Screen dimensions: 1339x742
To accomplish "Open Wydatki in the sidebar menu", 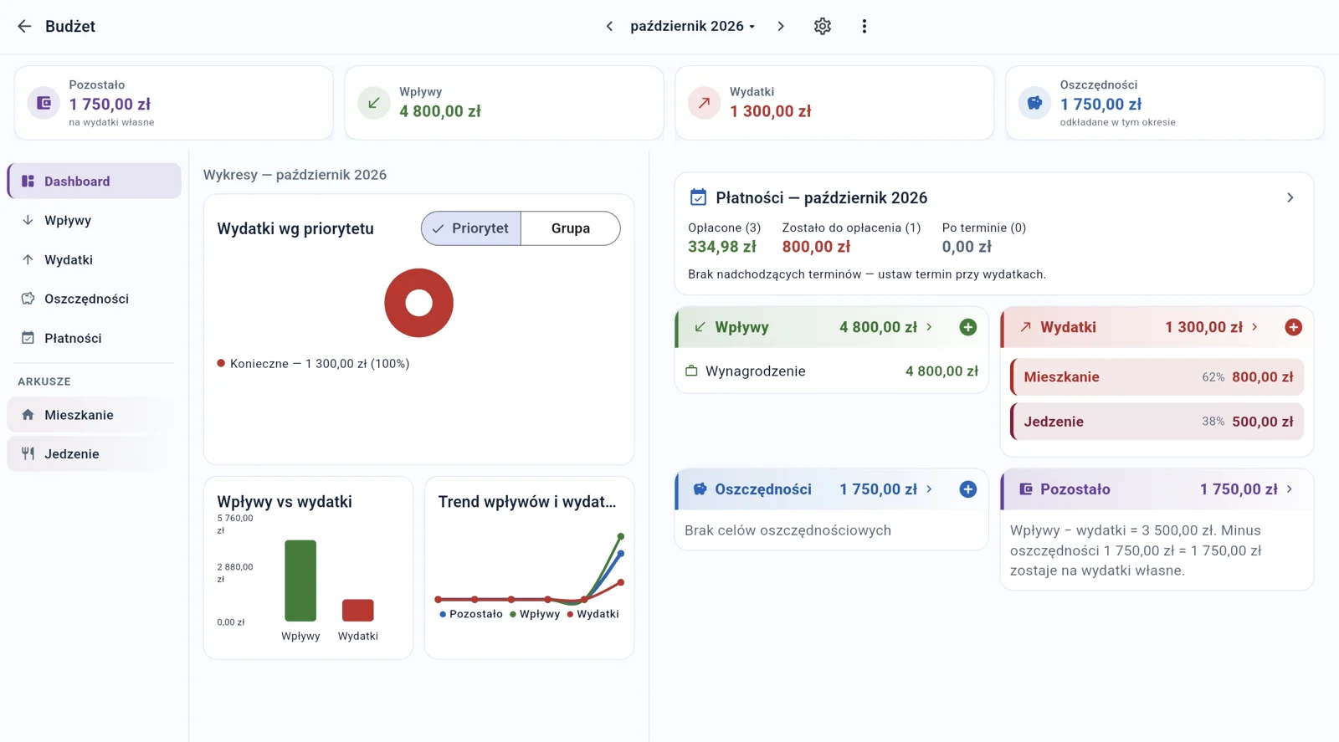I will [95, 259].
